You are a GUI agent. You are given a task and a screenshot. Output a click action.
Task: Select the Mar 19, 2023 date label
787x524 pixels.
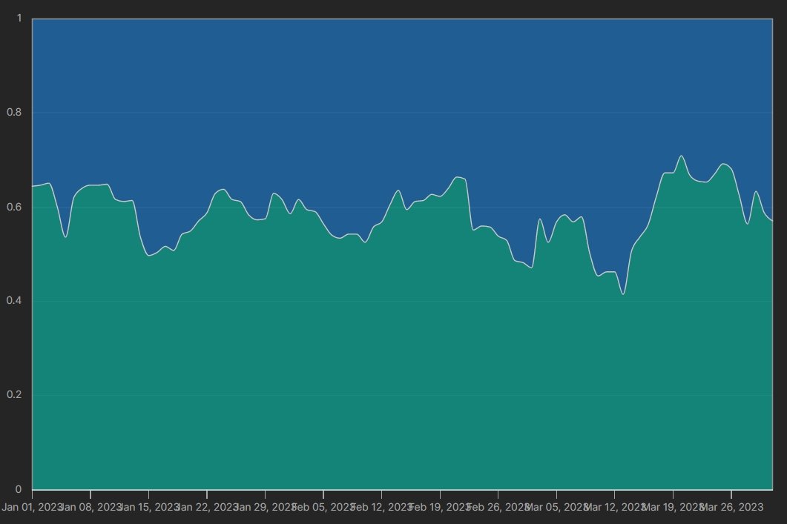pyautogui.click(x=673, y=507)
